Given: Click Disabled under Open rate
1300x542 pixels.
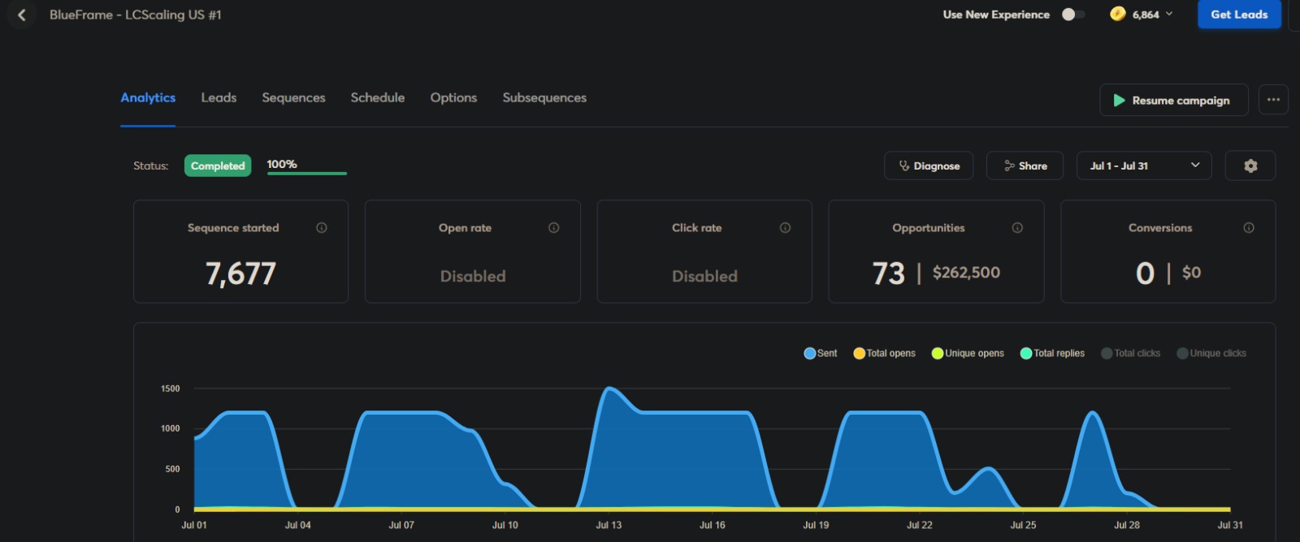Looking at the screenshot, I should pyautogui.click(x=473, y=276).
